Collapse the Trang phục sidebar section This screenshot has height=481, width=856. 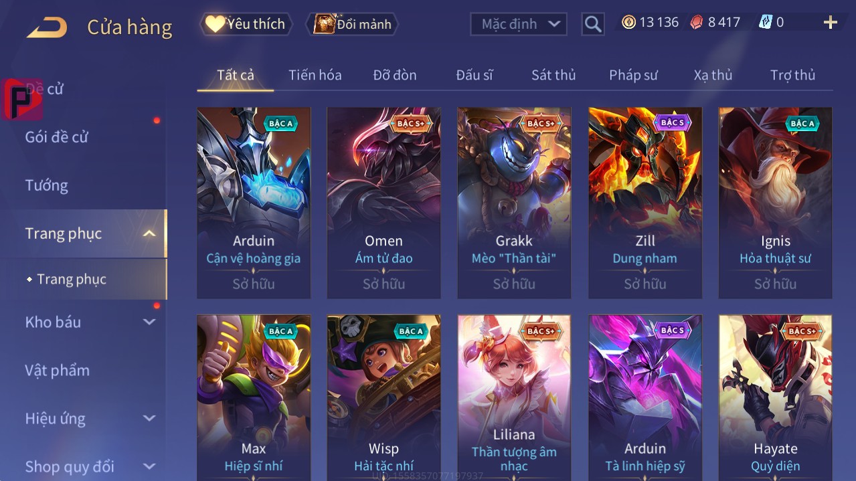[x=149, y=233]
